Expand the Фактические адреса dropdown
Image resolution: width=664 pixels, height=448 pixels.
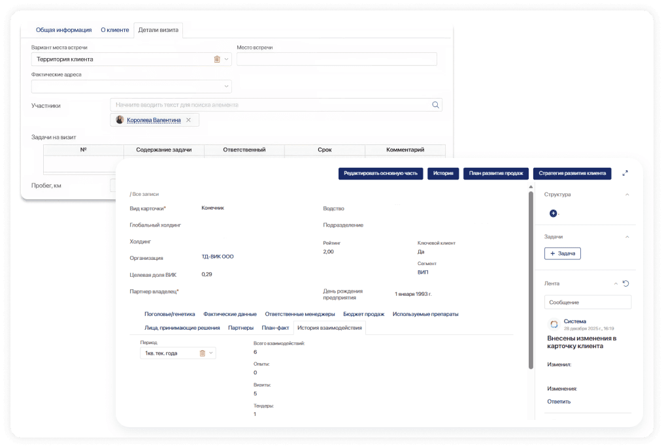[227, 86]
